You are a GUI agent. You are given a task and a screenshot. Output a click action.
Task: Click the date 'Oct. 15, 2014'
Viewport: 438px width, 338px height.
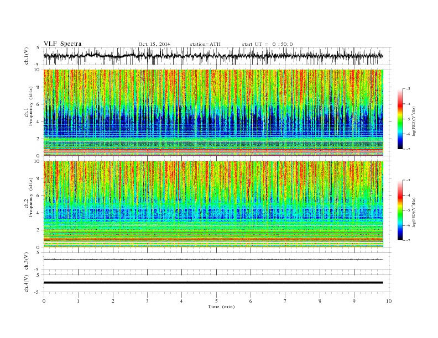[x=154, y=44]
